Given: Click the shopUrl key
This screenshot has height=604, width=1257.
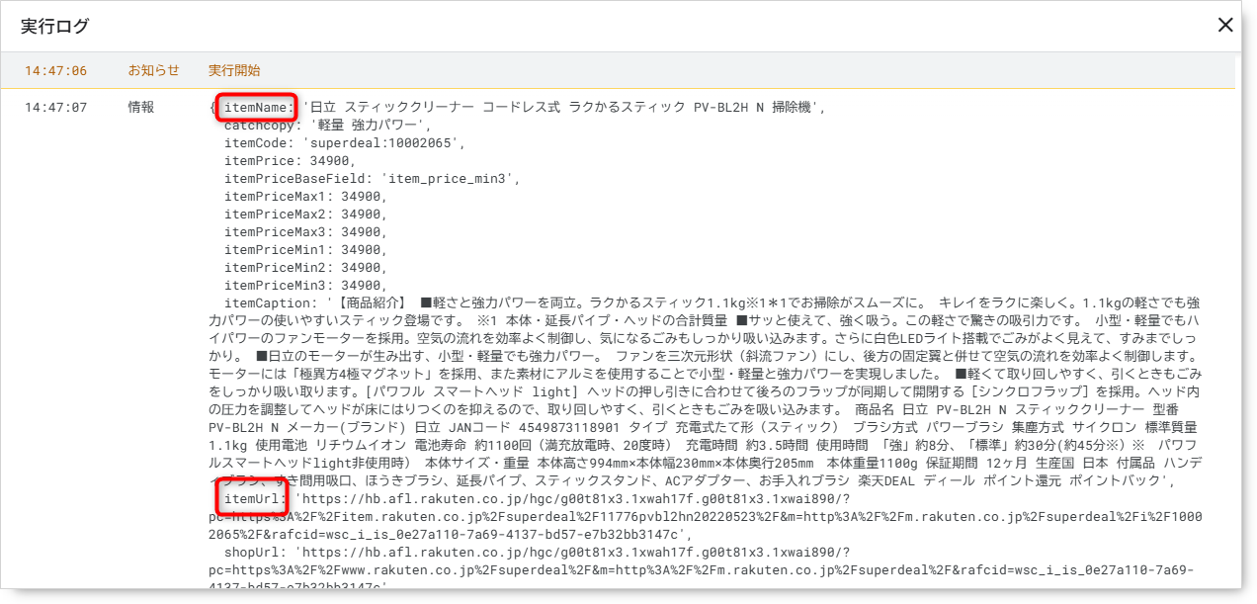Looking at the screenshot, I should [256, 553].
